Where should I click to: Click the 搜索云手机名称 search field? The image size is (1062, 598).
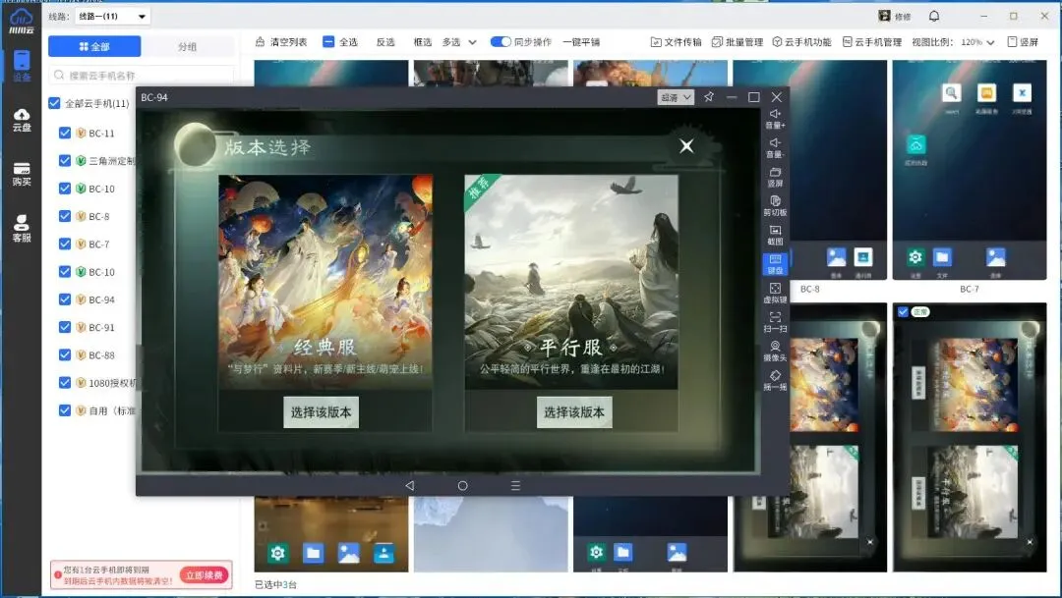pos(142,75)
